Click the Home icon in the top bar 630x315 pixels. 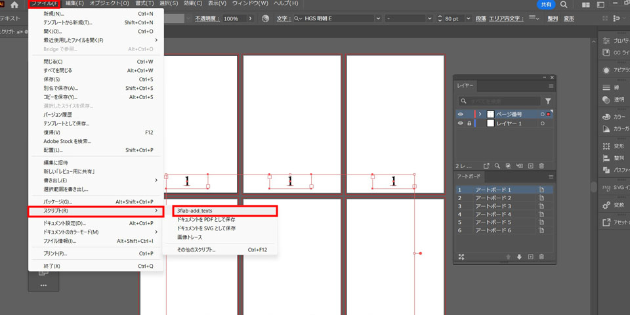coord(14,5)
